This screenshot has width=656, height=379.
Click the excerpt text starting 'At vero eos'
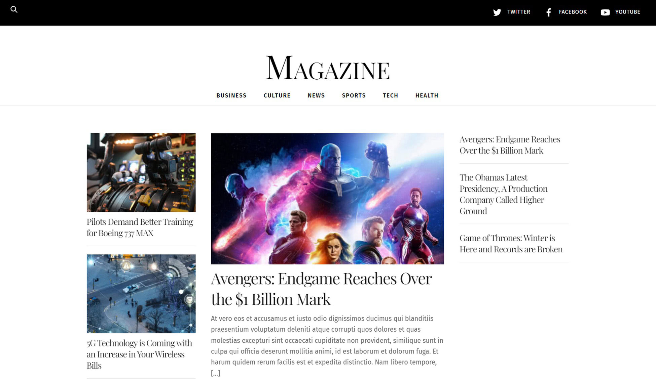(x=327, y=346)
